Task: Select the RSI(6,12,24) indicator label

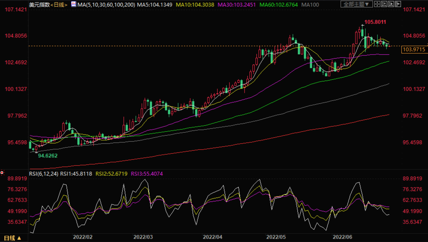Action: click(x=43, y=174)
